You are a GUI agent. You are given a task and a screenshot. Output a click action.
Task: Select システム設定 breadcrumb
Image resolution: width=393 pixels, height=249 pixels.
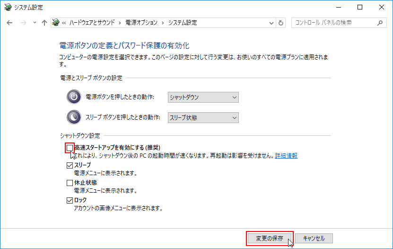[183, 23]
